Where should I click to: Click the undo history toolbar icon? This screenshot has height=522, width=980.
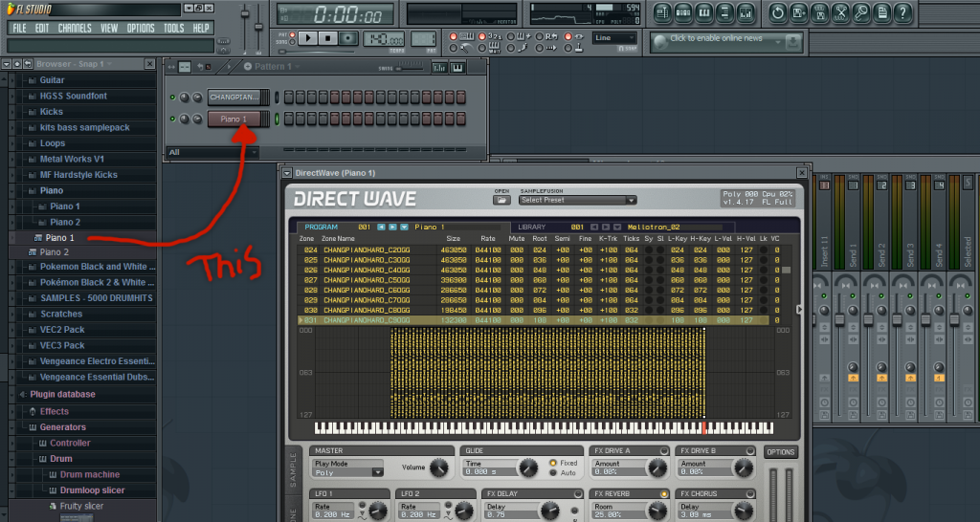tap(777, 12)
